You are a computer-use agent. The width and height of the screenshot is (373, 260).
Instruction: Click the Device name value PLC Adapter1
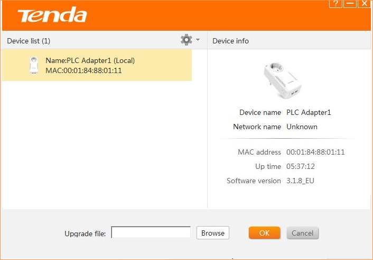pos(309,112)
